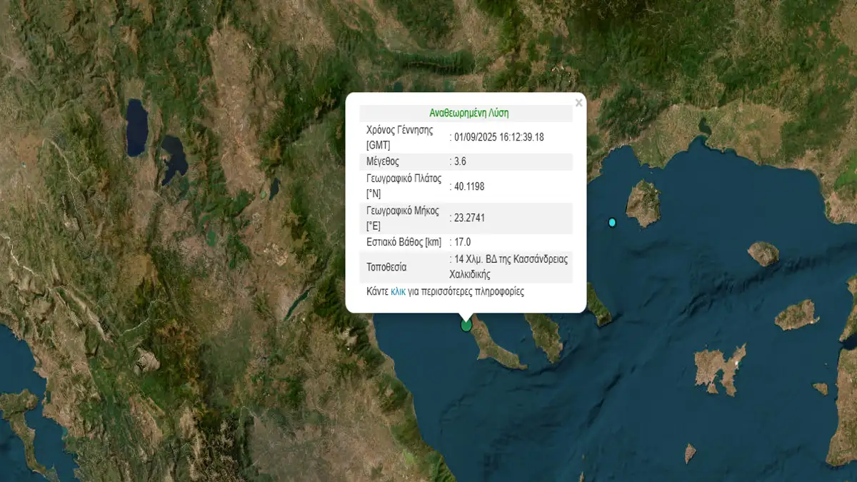Click the Αναθεωρημένη Λύση popup header

pos(468,113)
